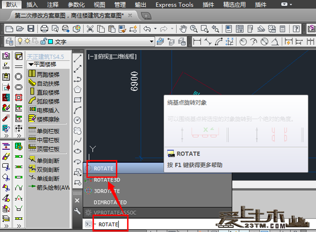Toggle layer on/off light bulb icon
This screenshot has width=316, height=232.
[20, 41]
